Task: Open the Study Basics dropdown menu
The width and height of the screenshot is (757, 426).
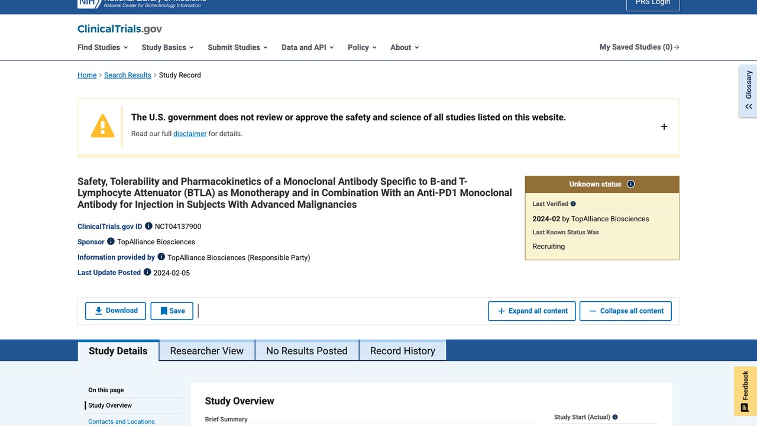Action: 168,47
